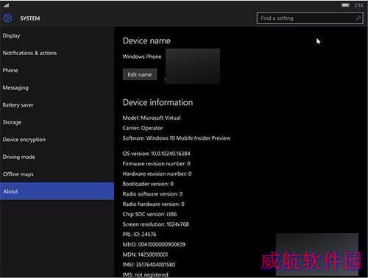This screenshot has width=368, height=278.
Task: Click the Device name heading
Action: click(146, 41)
